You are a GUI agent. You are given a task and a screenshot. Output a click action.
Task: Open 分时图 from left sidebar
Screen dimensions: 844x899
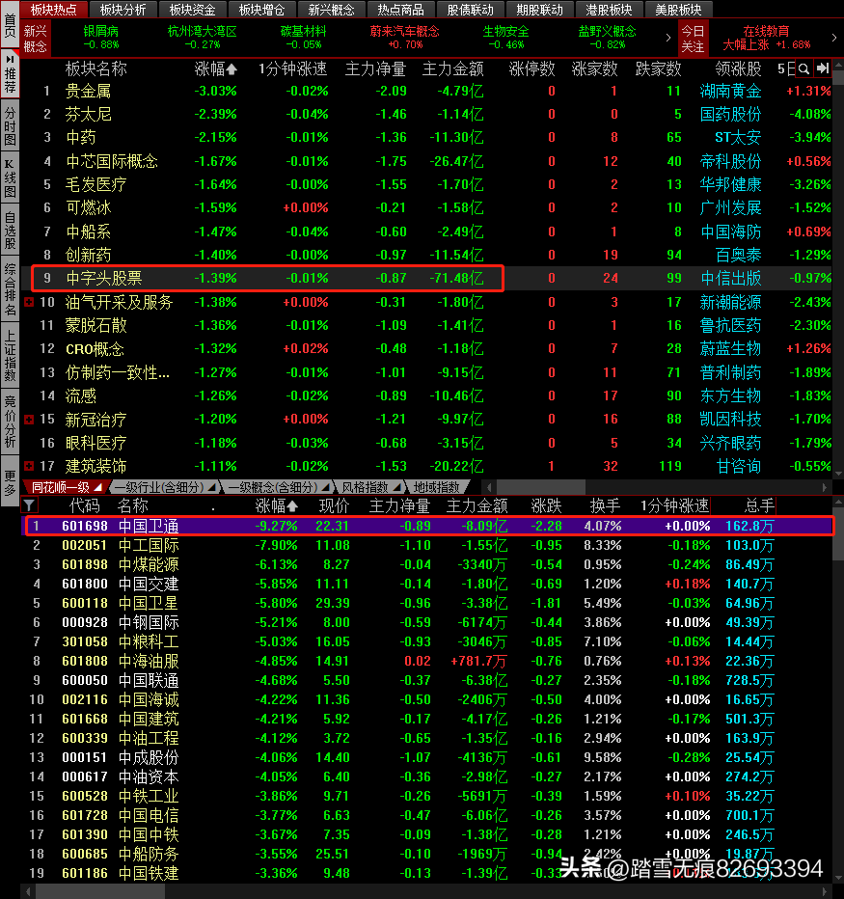pyautogui.click(x=10, y=125)
